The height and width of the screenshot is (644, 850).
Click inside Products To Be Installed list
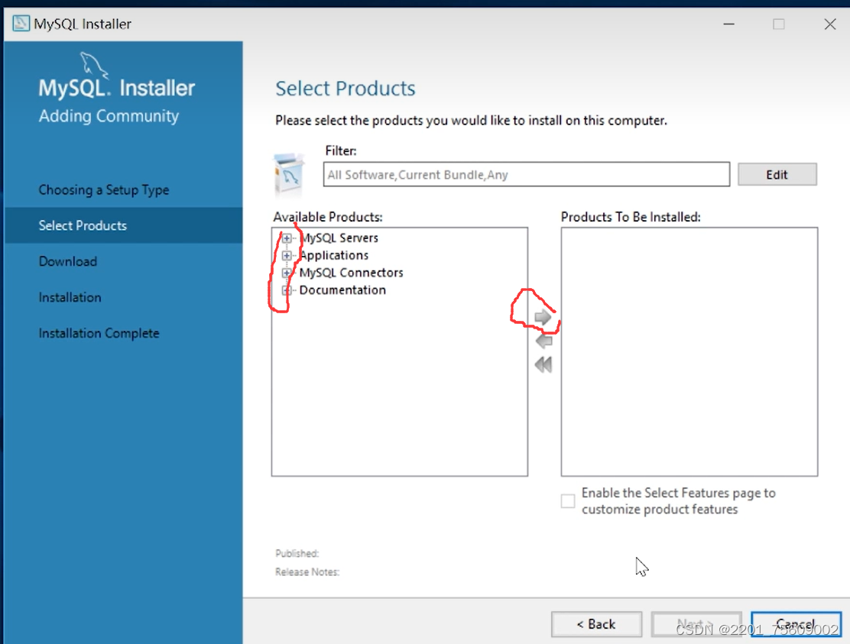tap(689, 352)
